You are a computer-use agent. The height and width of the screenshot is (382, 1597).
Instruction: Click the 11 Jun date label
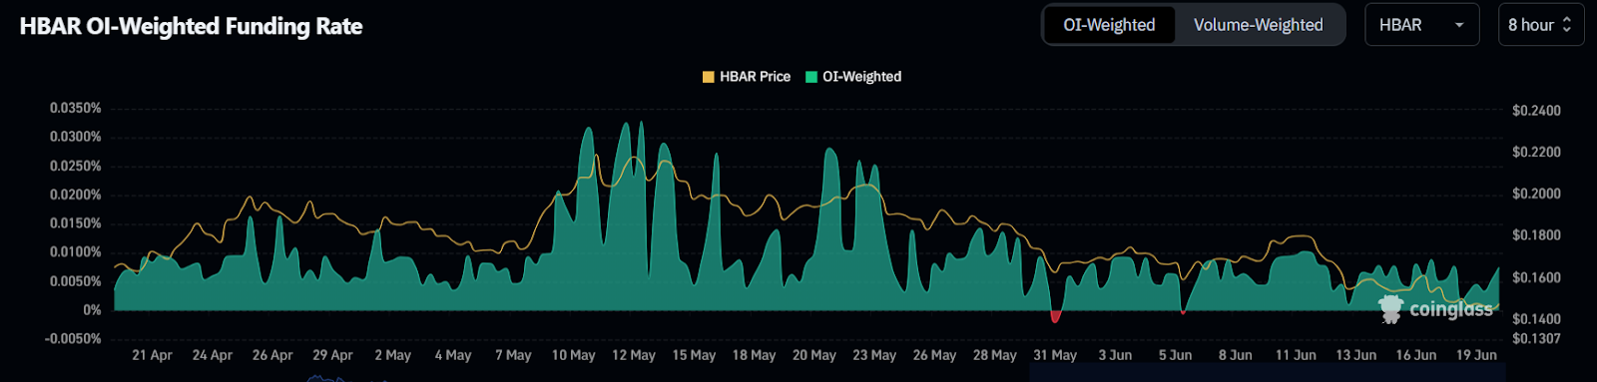1296,355
